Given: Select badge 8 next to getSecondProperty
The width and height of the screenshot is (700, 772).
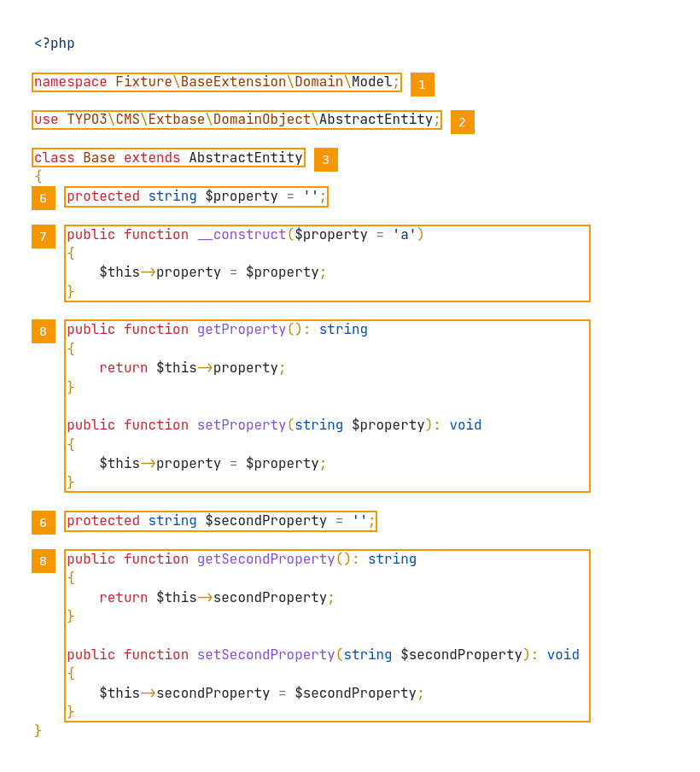Looking at the screenshot, I should [44, 561].
